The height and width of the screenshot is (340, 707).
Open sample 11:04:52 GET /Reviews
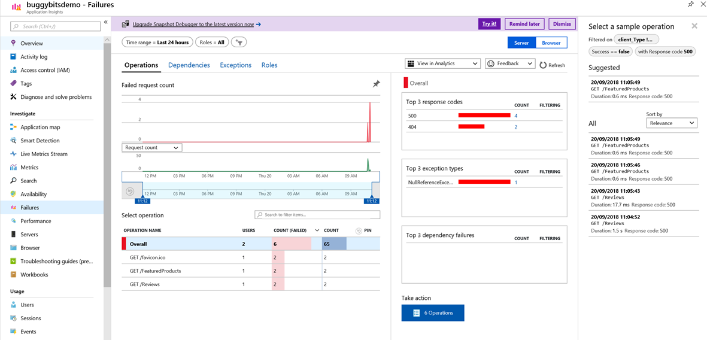click(x=644, y=223)
